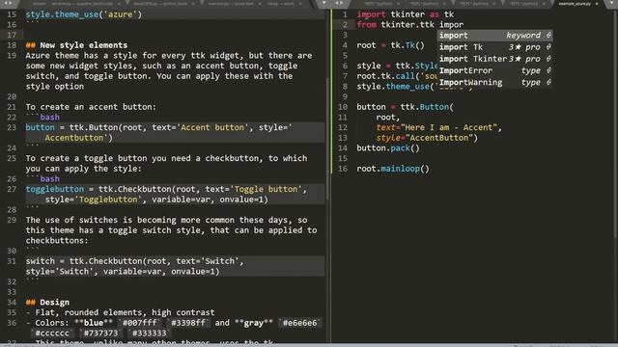Click 'style.theme_use('azure')' on line 15

(84, 14)
